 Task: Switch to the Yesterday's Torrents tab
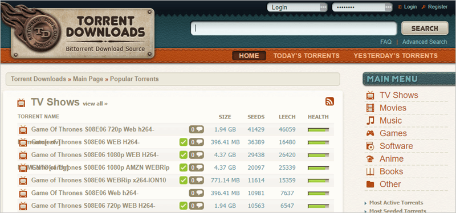tap(396, 56)
